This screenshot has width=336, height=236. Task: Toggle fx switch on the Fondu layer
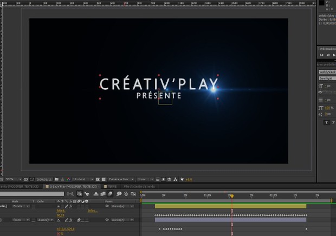tap(70, 206)
